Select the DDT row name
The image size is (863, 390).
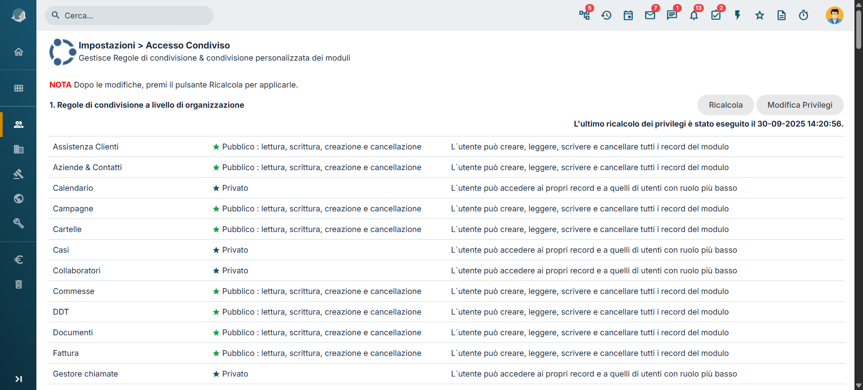(61, 312)
